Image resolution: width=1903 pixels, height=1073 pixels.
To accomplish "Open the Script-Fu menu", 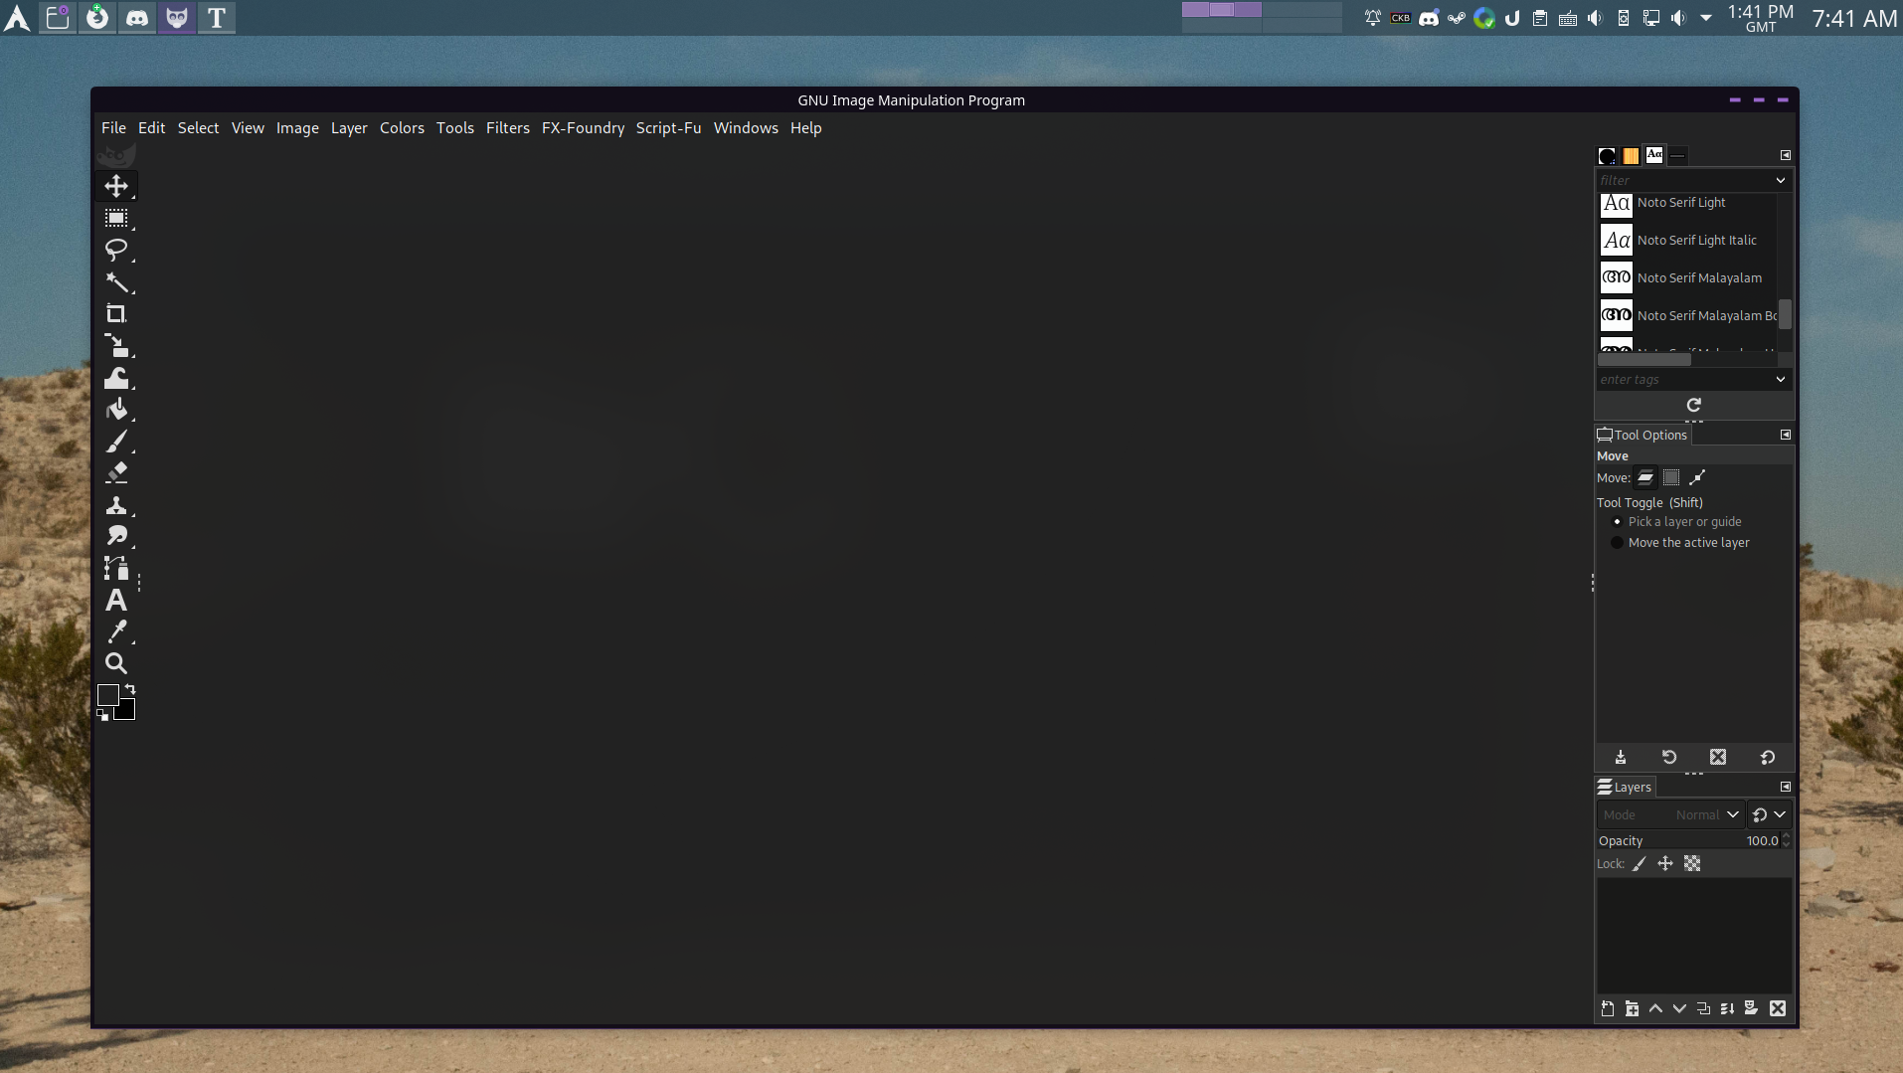I will coord(668,128).
